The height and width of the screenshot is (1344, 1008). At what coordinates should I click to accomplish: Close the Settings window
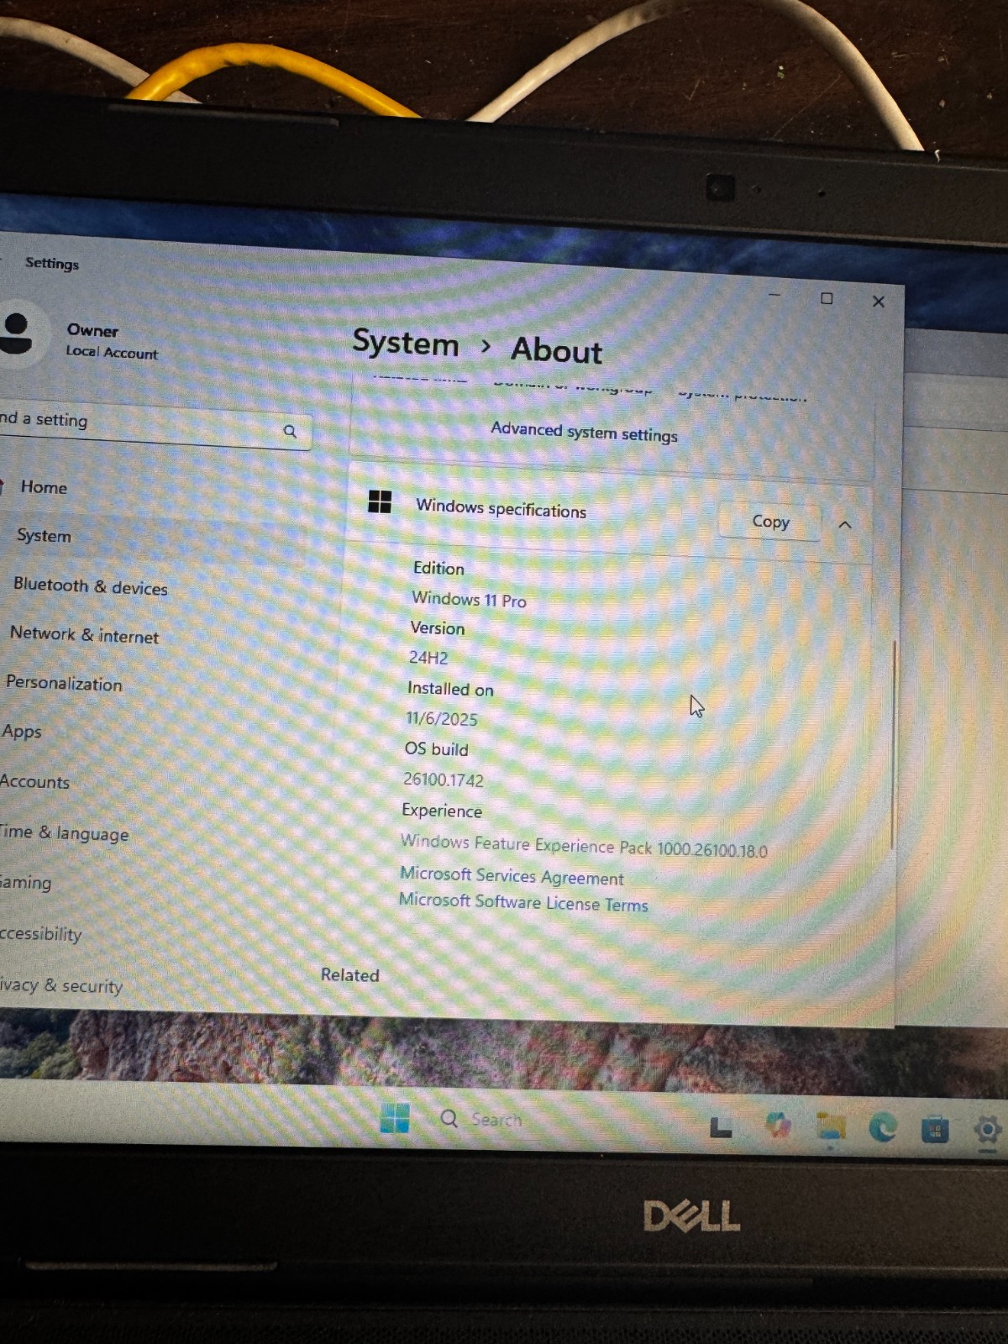pos(879,301)
